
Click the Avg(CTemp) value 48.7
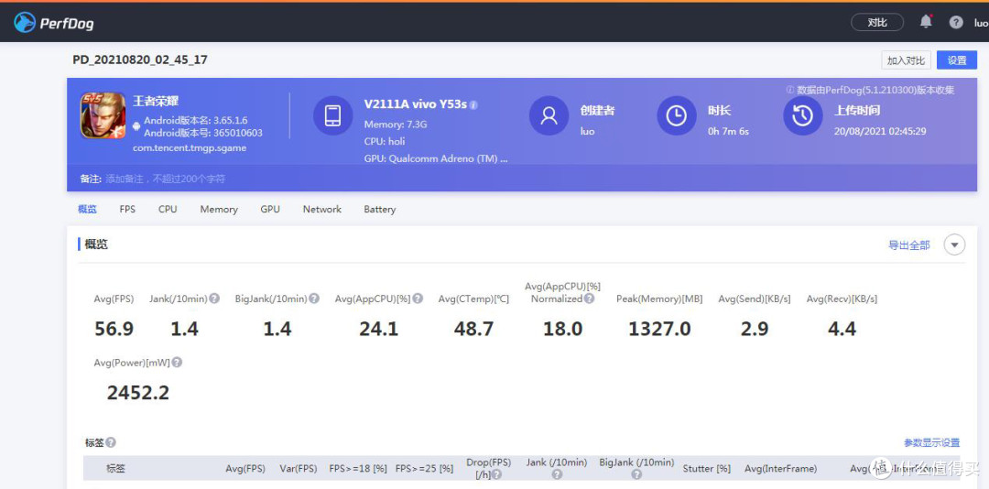(x=473, y=329)
